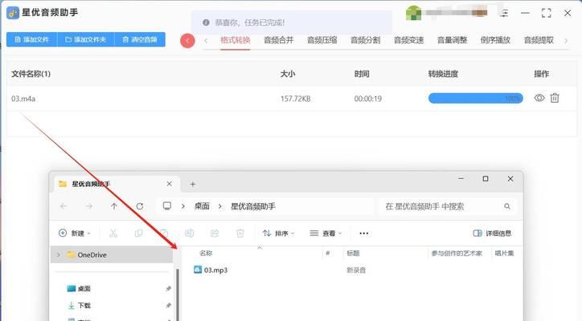Viewport: 582px width, 321px height.
Task: Click the Rename icon in Explorer toolbar
Action: (x=189, y=234)
